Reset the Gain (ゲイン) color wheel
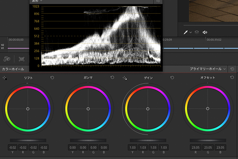 pos(172,78)
